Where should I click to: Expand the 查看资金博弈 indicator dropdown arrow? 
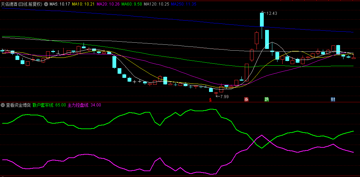pyautogui.click(x=3, y=105)
